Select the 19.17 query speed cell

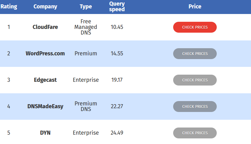click(117, 80)
